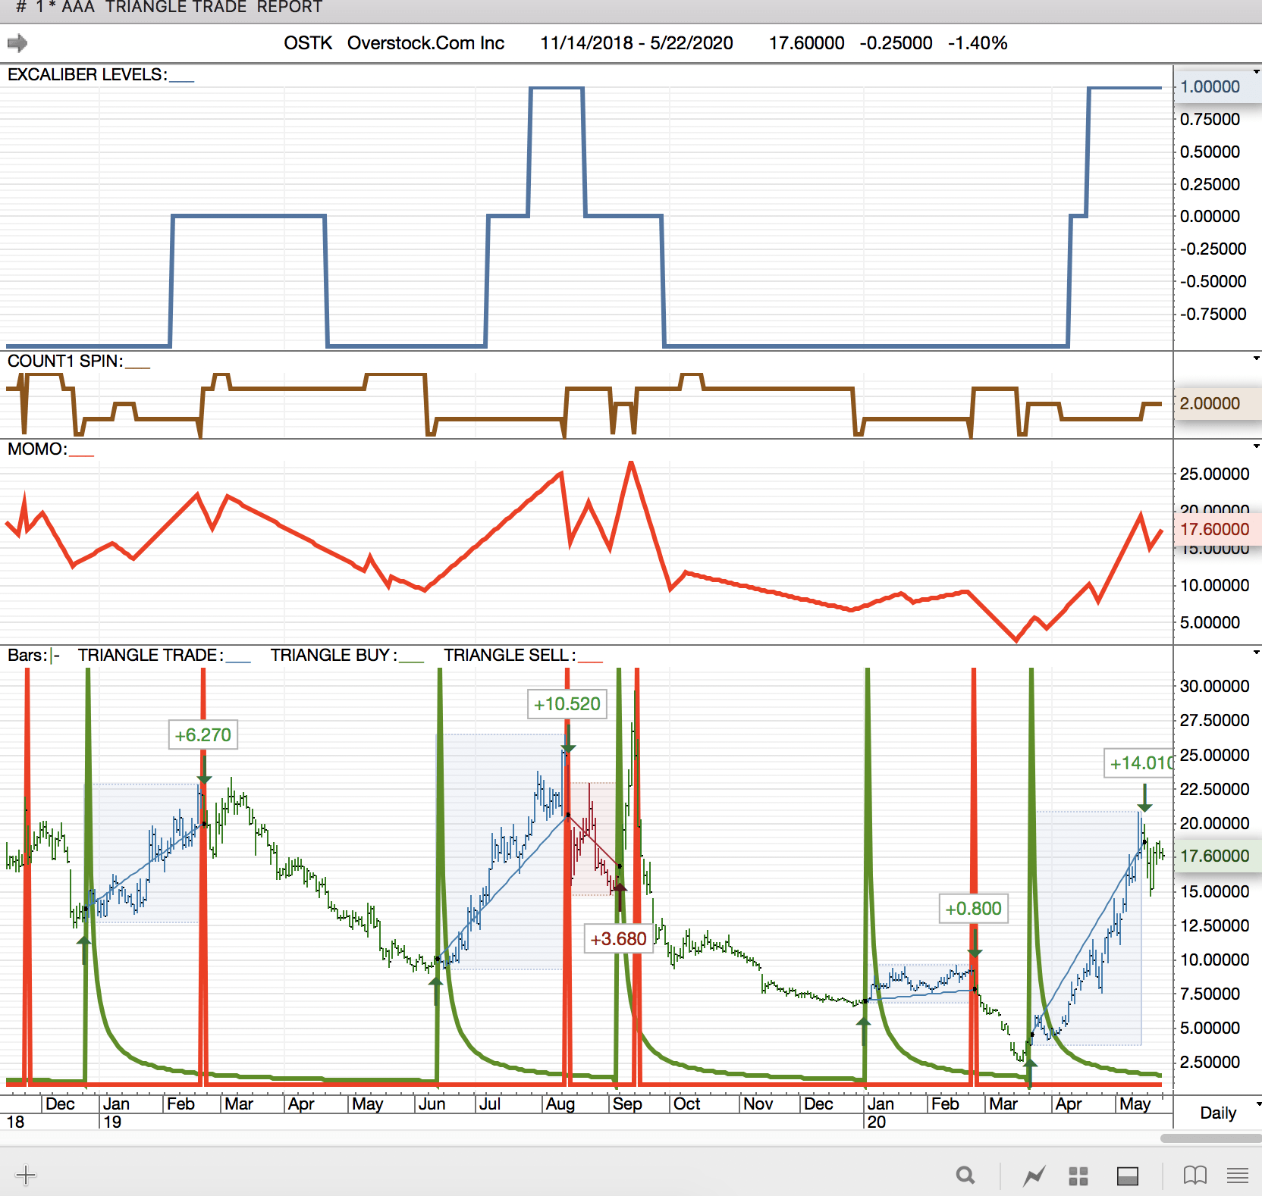Click the plus icon in bottom-left toolbar
This screenshot has width=1262, height=1196.
(25, 1175)
